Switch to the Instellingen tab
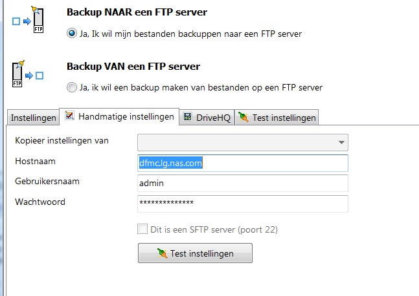This screenshot has height=296, width=419. coord(33,118)
